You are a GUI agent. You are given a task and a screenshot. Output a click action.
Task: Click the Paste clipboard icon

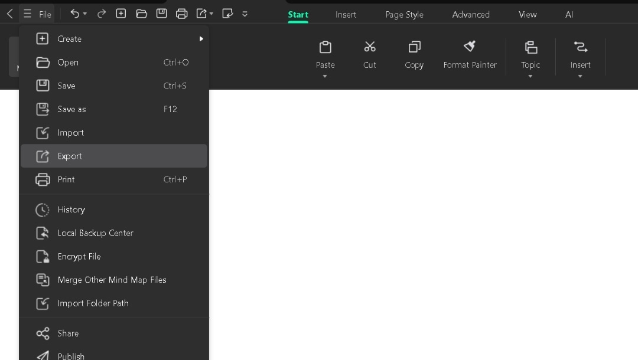coord(325,47)
